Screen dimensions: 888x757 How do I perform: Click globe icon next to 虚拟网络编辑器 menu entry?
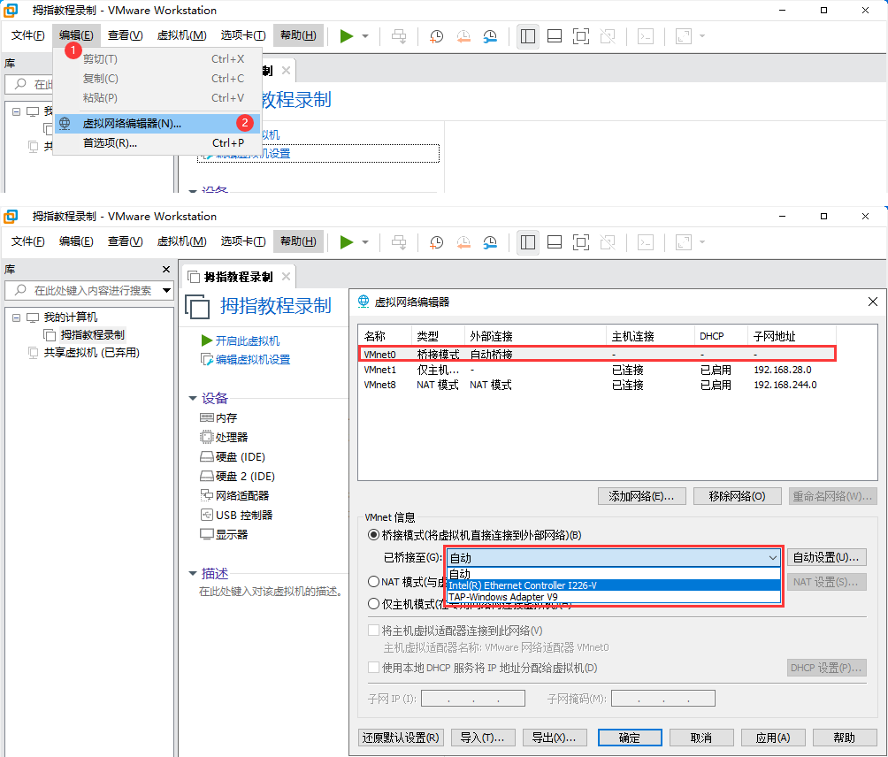65,124
